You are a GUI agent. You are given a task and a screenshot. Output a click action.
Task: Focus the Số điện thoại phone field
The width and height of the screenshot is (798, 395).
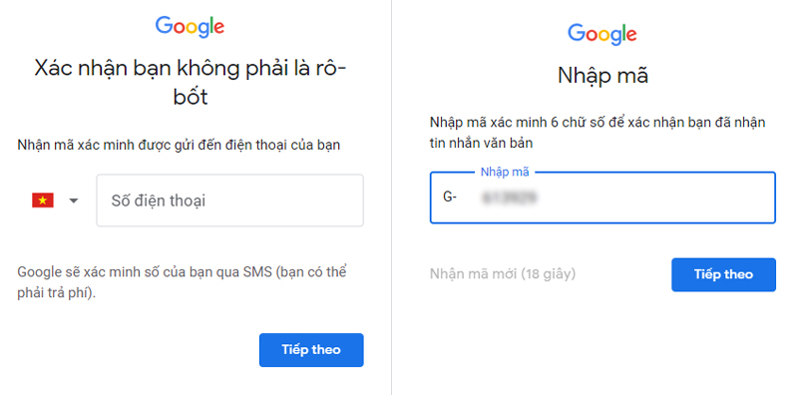point(230,200)
